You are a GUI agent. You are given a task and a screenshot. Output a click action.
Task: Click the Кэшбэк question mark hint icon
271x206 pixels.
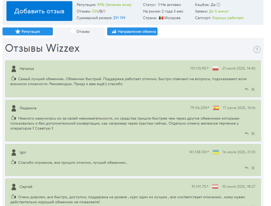click(219, 5)
